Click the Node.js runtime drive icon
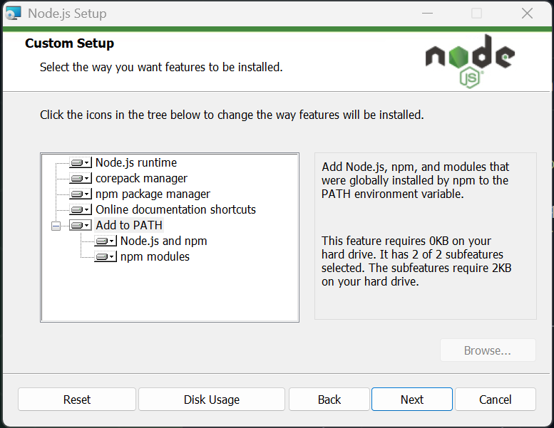The image size is (554, 428). 80,162
